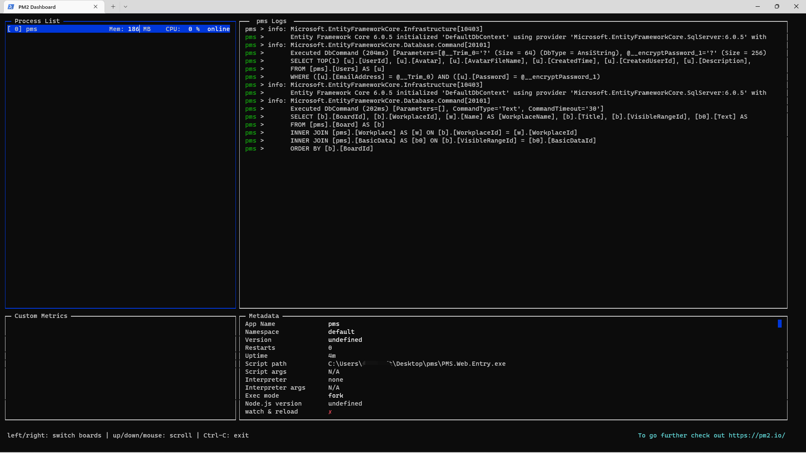The height and width of the screenshot is (453, 806).
Task: Open the https://pm2.io/ link
Action: [x=756, y=435]
